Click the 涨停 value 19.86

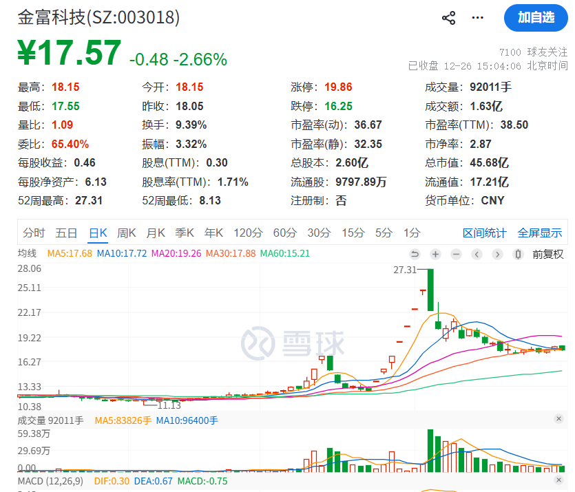coord(338,87)
